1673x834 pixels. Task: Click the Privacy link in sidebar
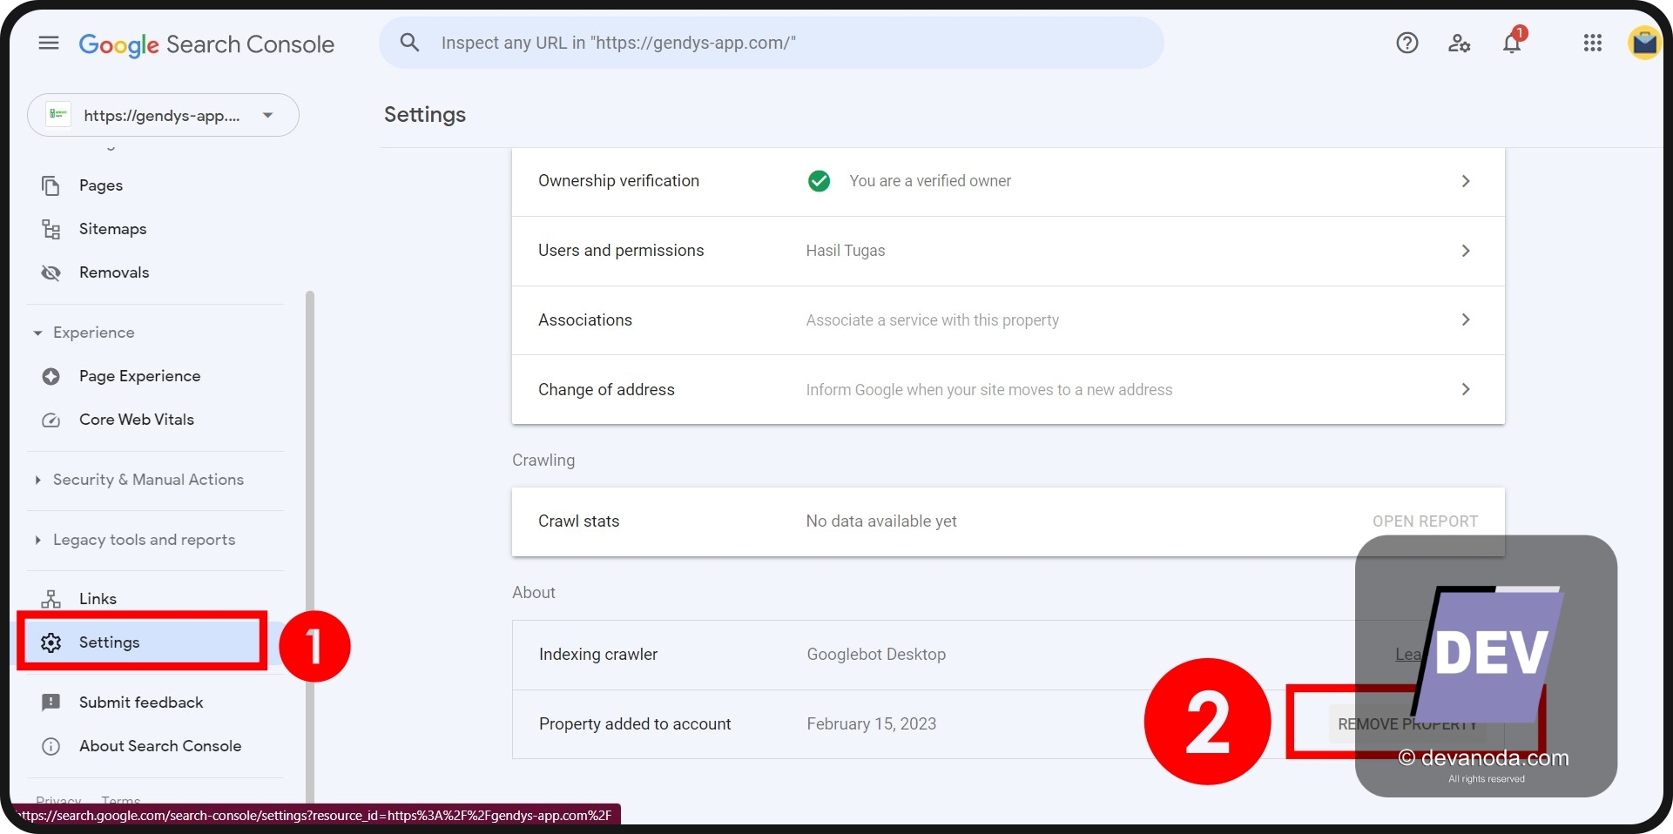pos(58,800)
